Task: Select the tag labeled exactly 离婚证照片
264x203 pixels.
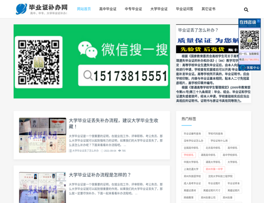Action: click(234, 190)
